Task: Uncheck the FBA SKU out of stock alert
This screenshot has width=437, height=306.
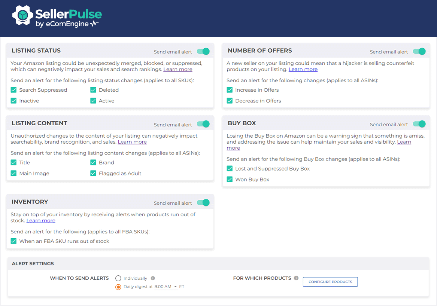Action: click(13, 241)
